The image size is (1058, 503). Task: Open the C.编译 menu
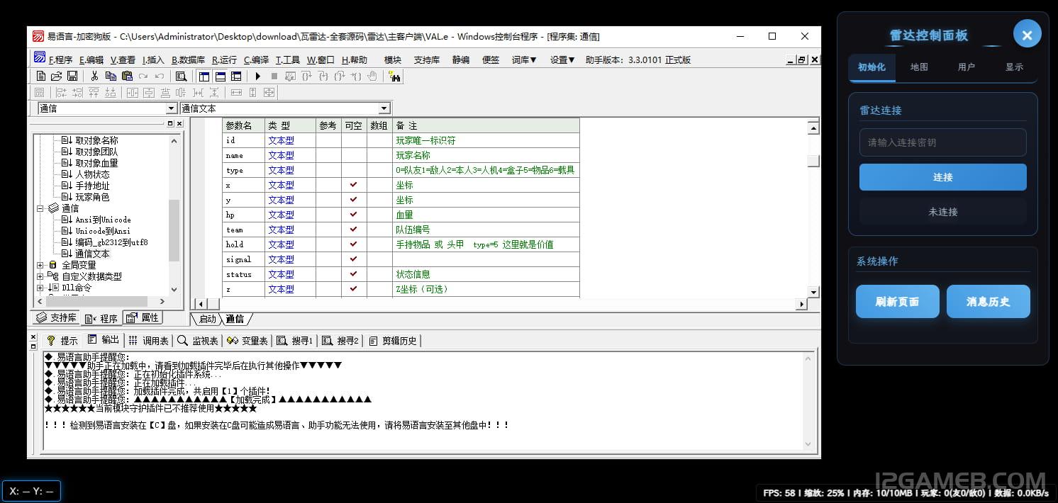tap(256, 60)
